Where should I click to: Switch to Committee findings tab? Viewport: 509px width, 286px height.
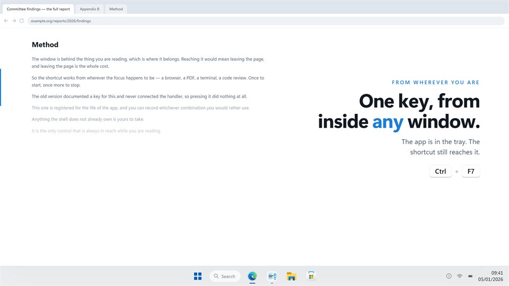click(x=38, y=9)
